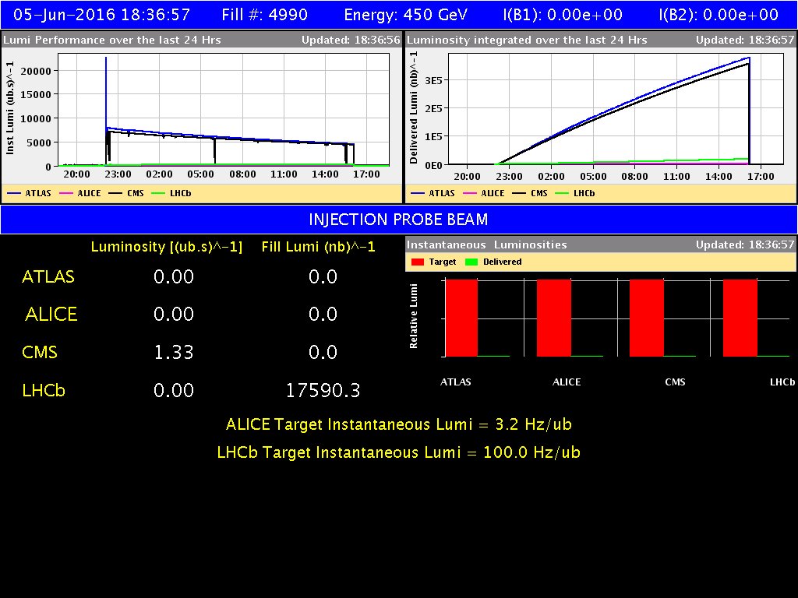This screenshot has width=798, height=598.
Task: Click the red ALICE target bar
Action: click(x=554, y=318)
